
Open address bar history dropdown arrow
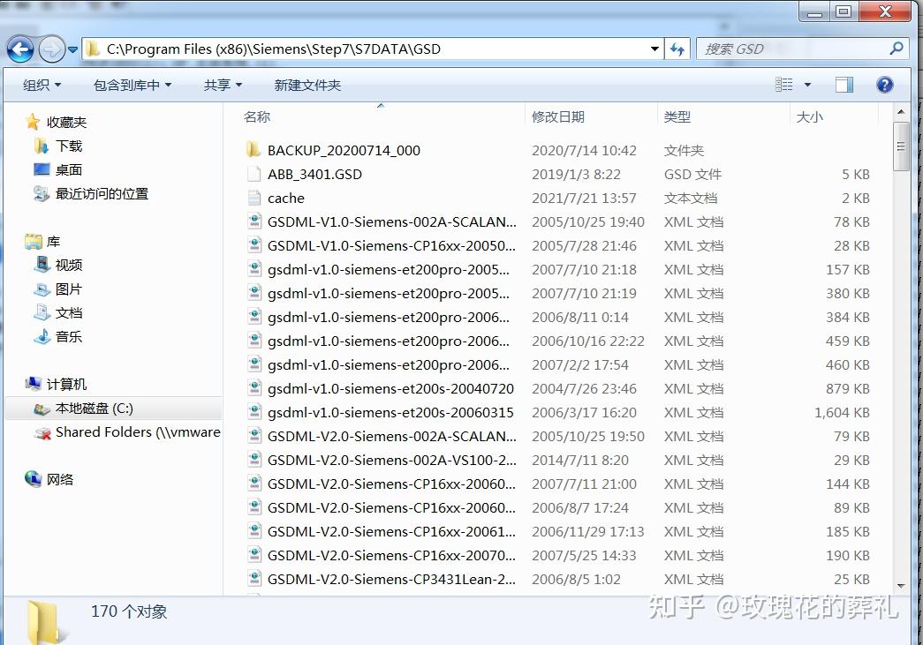[654, 49]
